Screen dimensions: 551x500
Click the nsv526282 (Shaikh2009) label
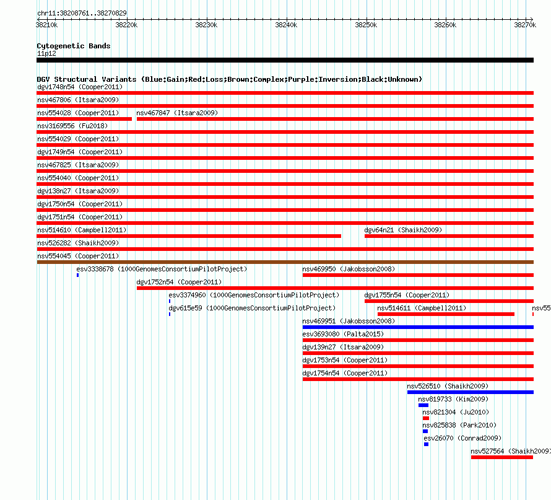[x=78, y=243]
